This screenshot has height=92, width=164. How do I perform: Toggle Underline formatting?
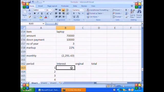point(42,14)
